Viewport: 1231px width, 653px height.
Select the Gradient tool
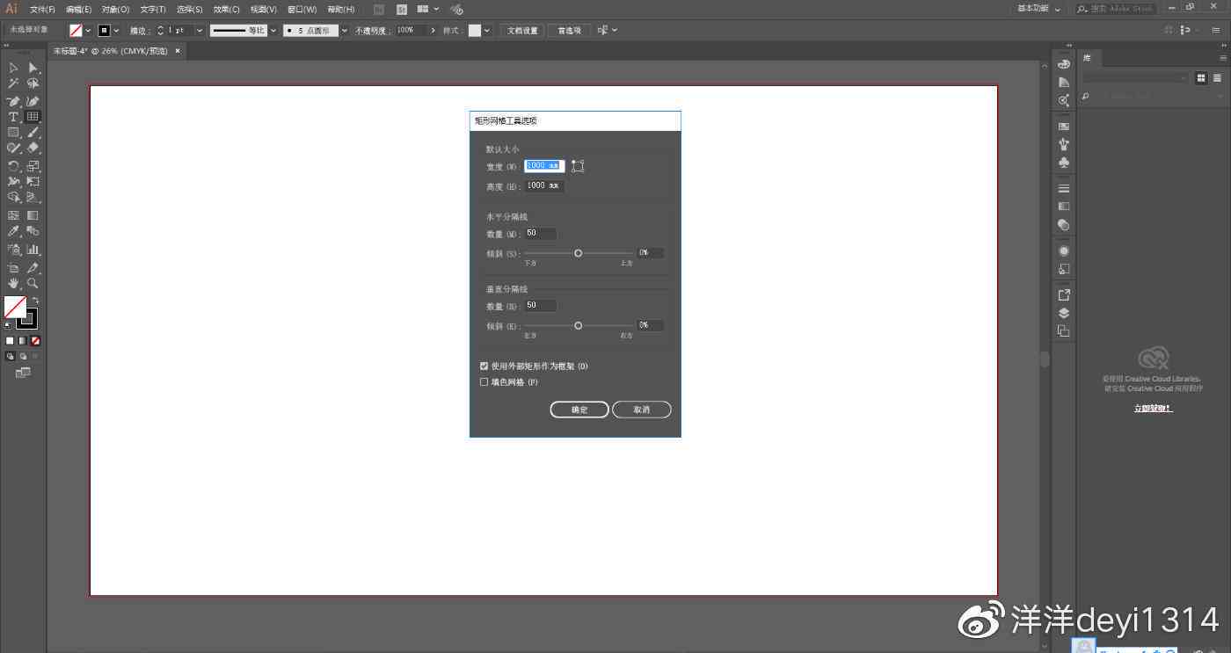click(x=33, y=215)
